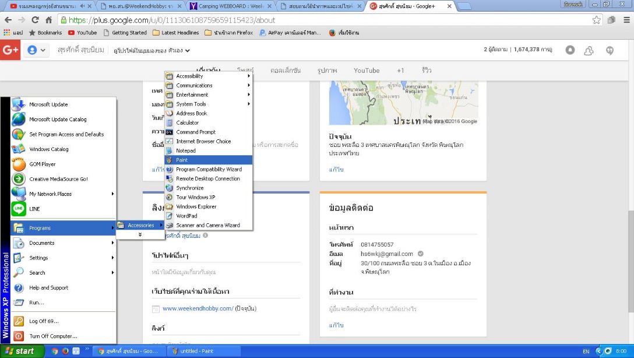634x358 pixels.
Task: Select Run... from Start menu
Action: click(x=36, y=303)
